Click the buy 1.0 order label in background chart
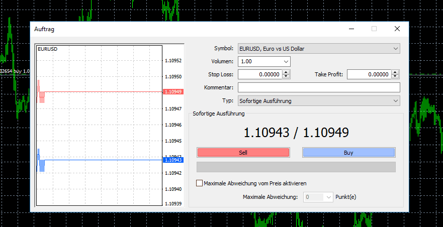This screenshot has width=443, height=227. click(x=15, y=71)
